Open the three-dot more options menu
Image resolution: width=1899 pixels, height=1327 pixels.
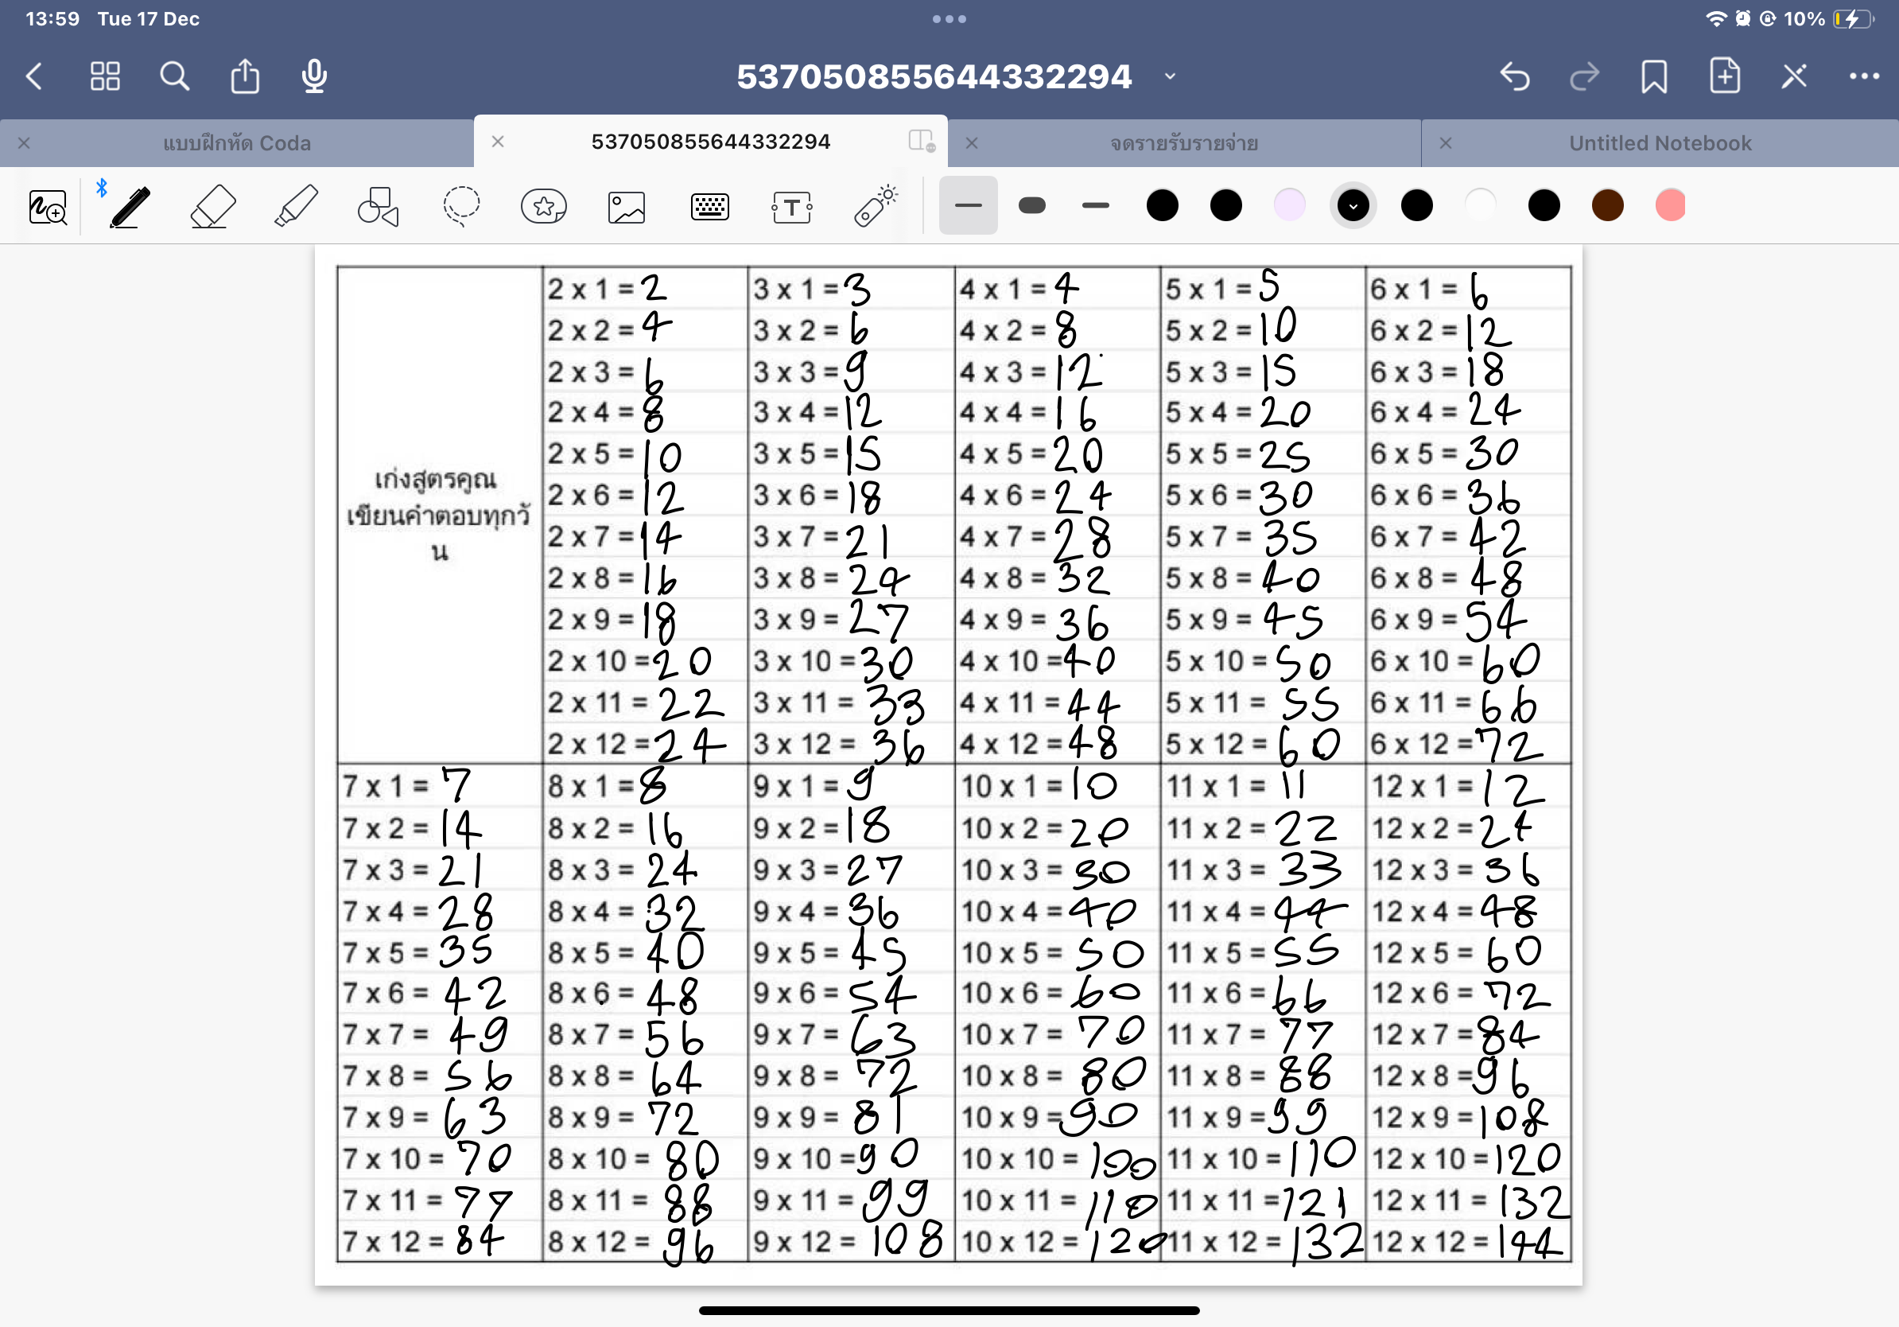[x=1863, y=76]
